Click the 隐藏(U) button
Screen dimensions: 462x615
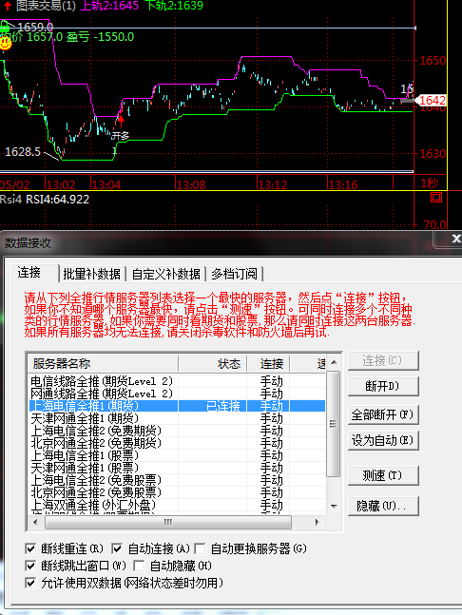tap(383, 506)
